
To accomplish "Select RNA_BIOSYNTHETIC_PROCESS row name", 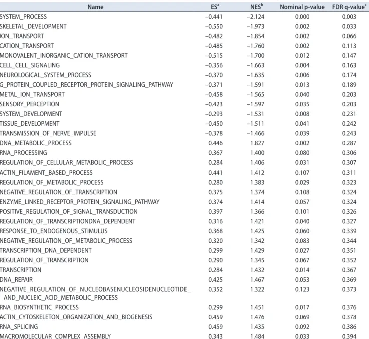I will (39, 307).
